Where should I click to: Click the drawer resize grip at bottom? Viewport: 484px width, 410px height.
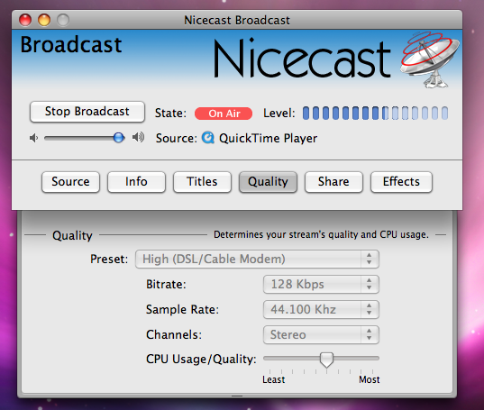237,396
